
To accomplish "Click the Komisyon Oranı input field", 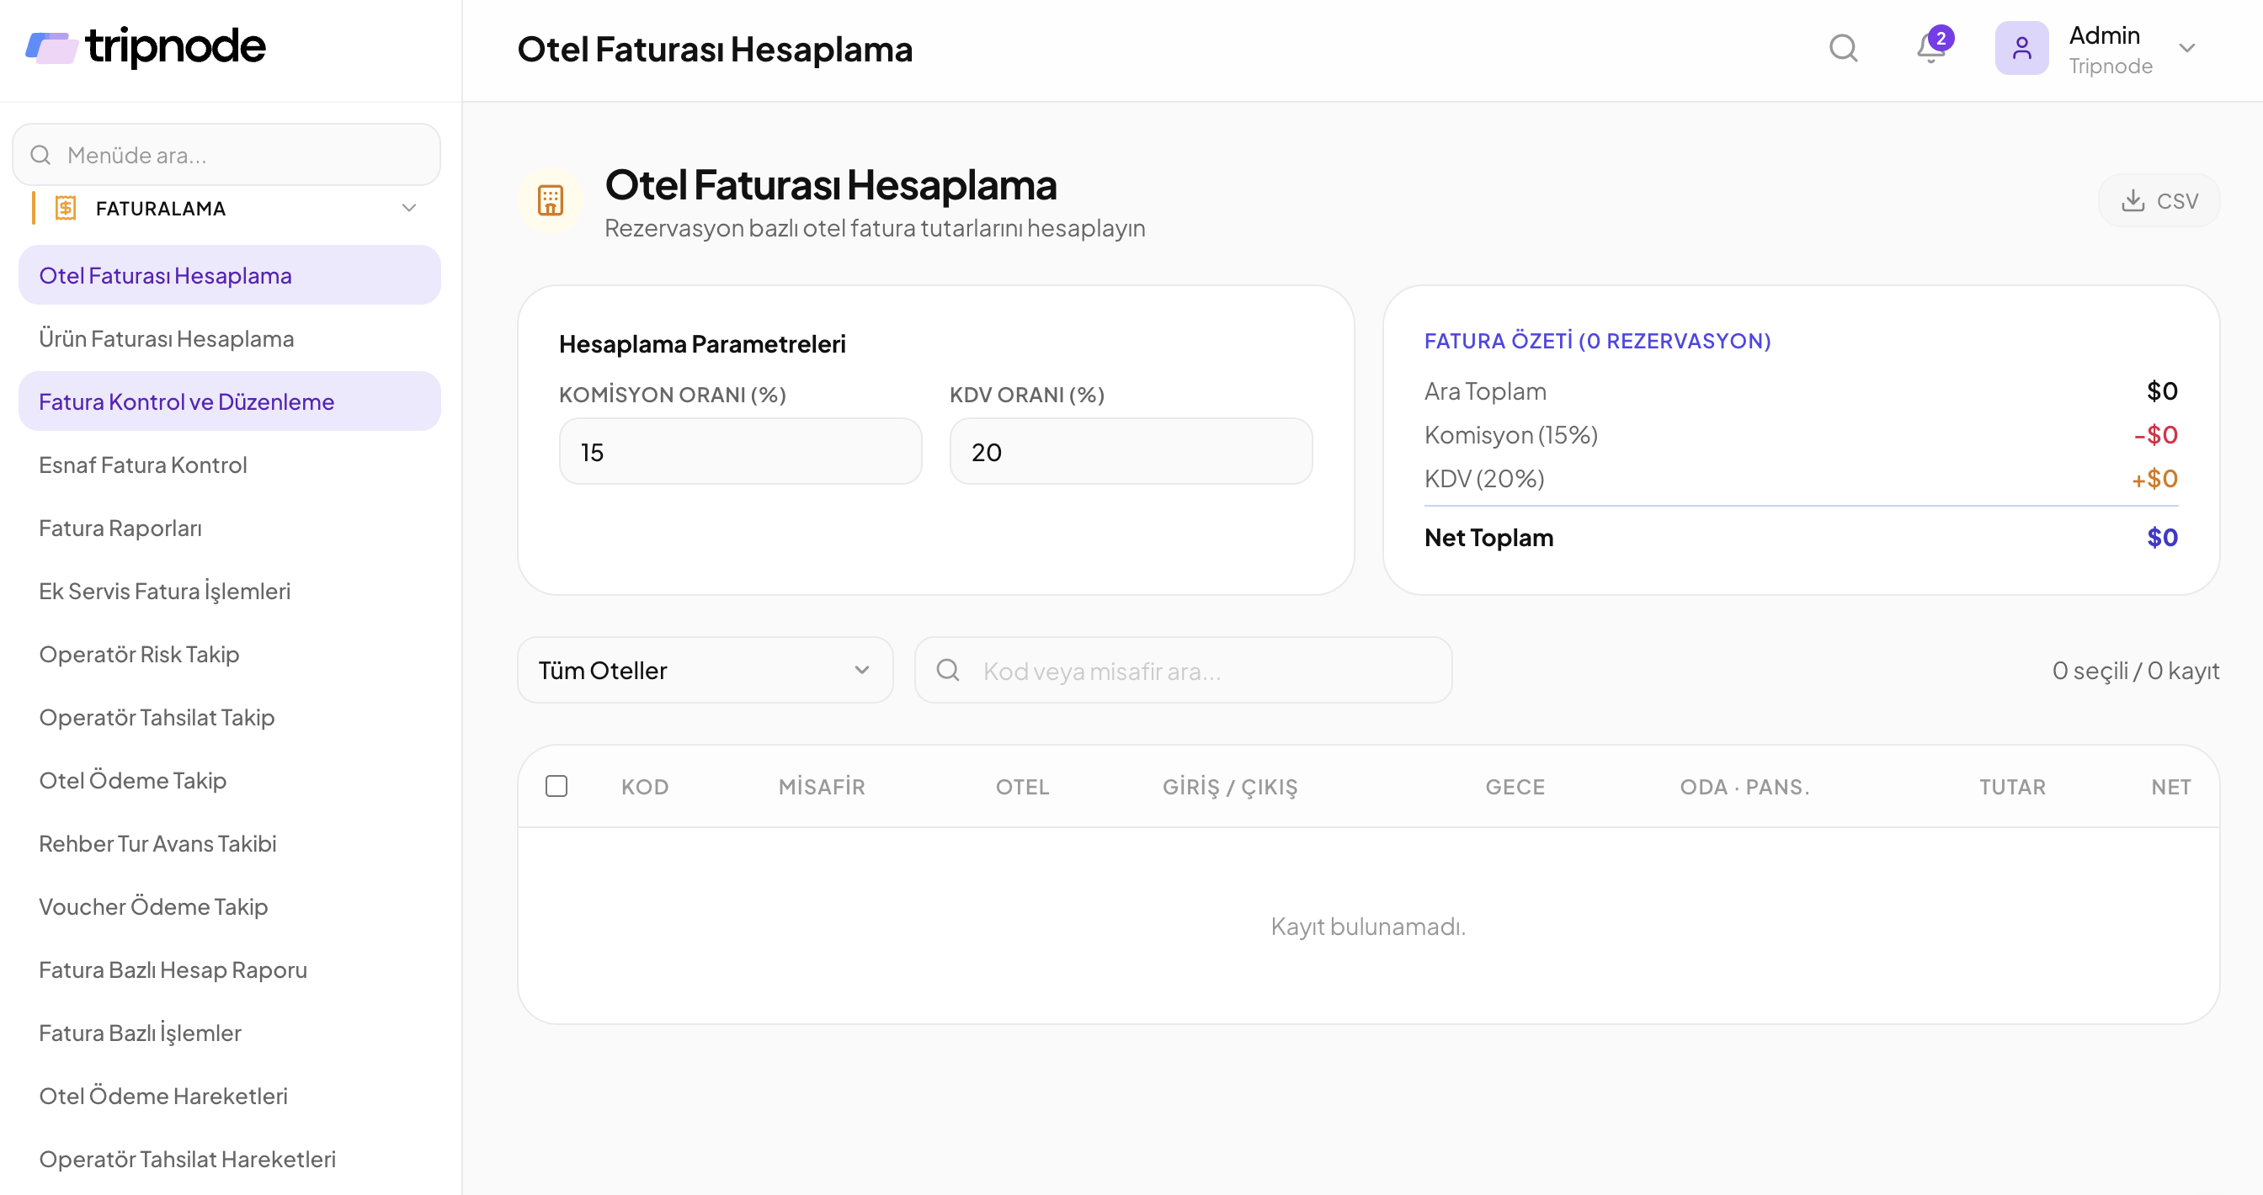I will coord(741,452).
